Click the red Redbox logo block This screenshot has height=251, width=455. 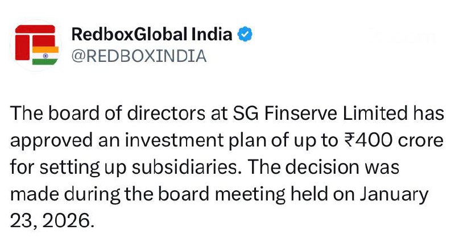pyautogui.click(x=35, y=42)
